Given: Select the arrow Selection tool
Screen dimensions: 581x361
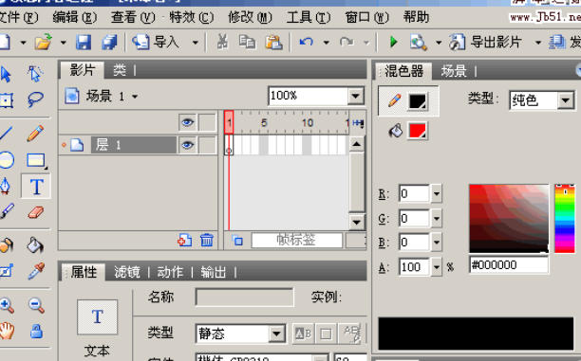Looking at the screenshot, I should pos(5,74).
